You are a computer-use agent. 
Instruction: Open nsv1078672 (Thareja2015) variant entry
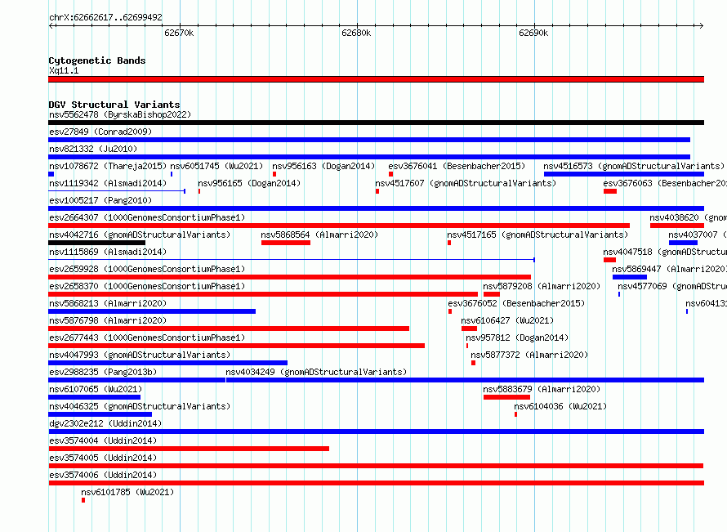[108, 166]
